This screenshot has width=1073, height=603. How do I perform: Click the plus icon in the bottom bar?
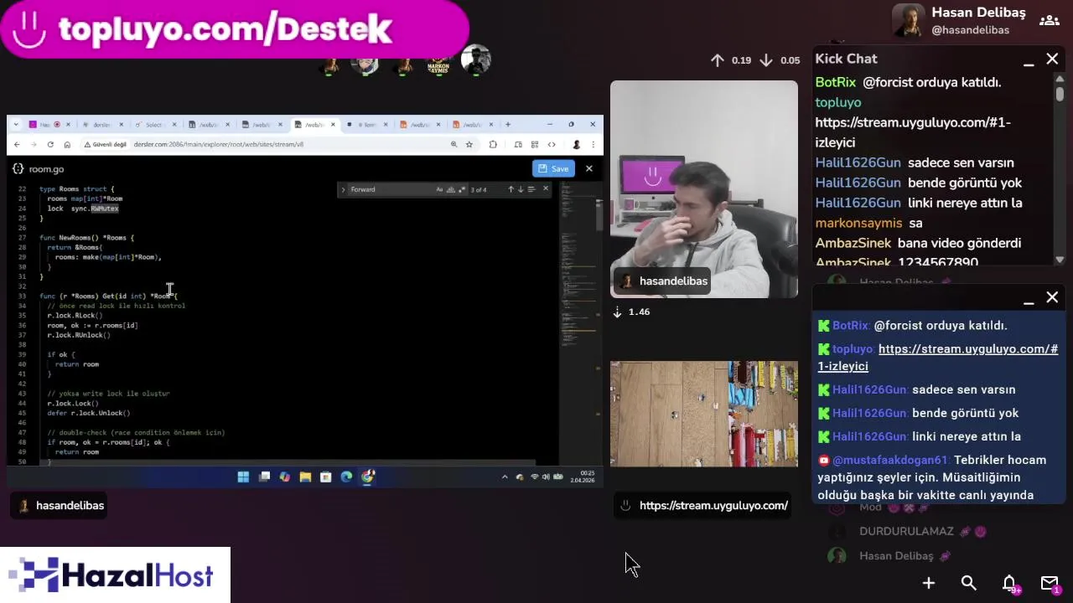[x=929, y=583]
